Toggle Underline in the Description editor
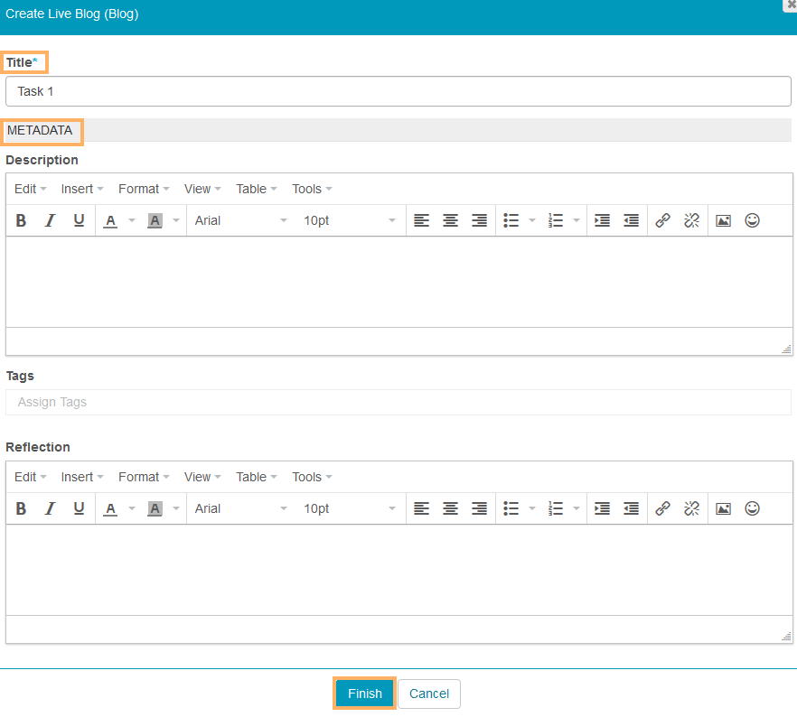The width and height of the screenshot is (797, 717). click(x=79, y=220)
